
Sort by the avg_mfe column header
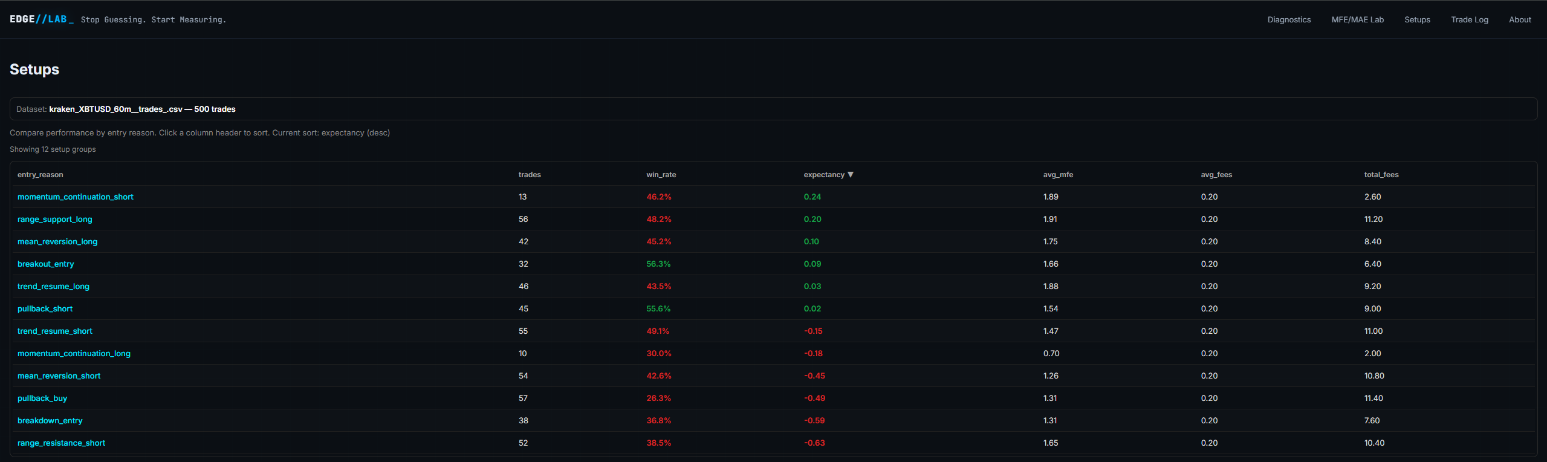coord(1057,175)
